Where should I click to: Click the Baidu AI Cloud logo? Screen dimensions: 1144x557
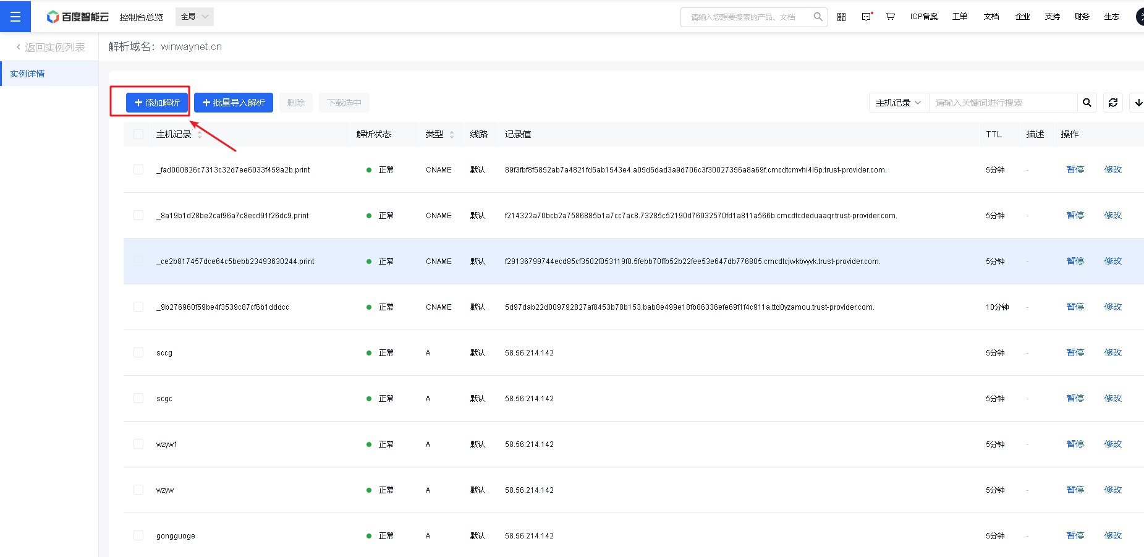tap(78, 17)
